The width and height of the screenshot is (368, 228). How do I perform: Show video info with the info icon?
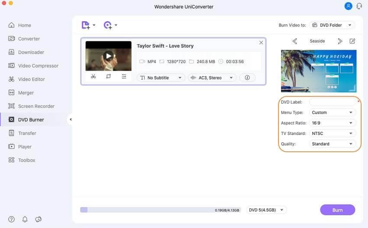[x=247, y=78]
